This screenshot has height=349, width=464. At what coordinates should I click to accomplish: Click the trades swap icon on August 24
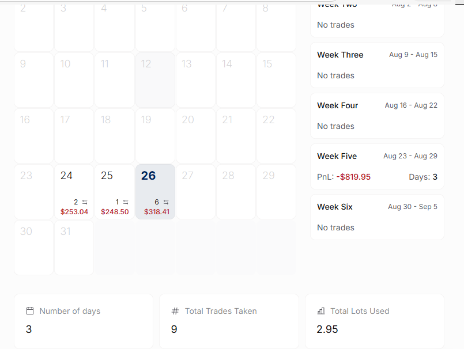coord(85,202)
